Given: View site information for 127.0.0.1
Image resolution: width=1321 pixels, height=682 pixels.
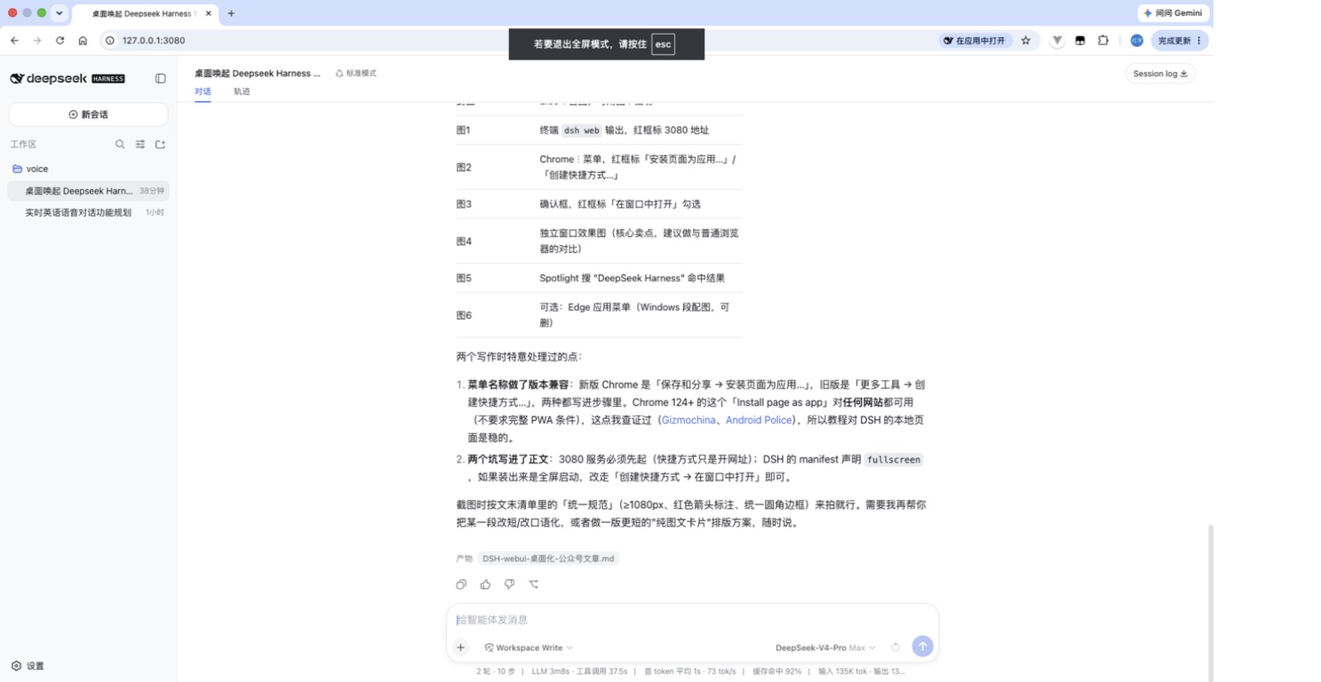Looking at the screenshot, I should 110,40.
